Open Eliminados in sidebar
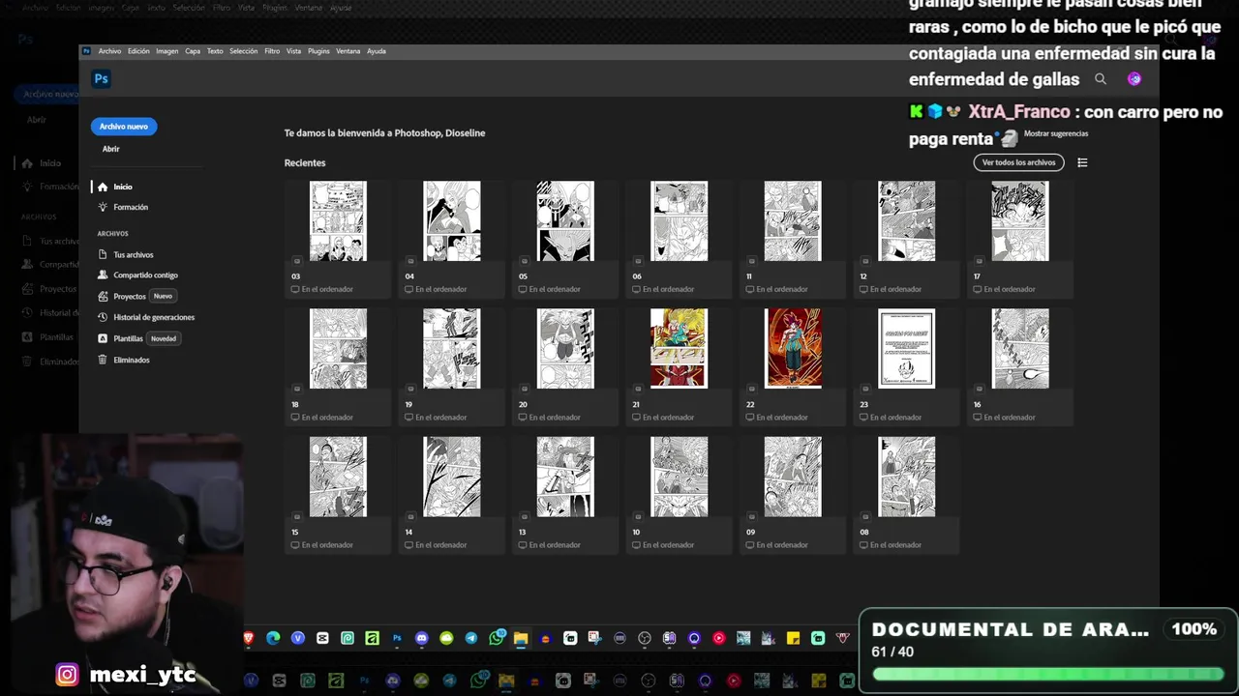Viewport: 1239px width, 696px height. [x=132, y=360]
